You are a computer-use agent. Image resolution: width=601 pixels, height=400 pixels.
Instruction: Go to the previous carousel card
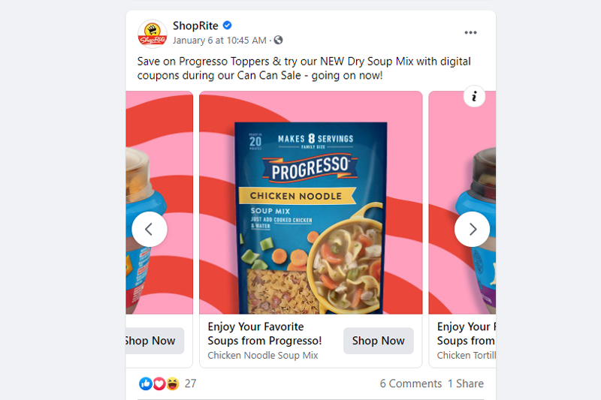click(149, 230)
